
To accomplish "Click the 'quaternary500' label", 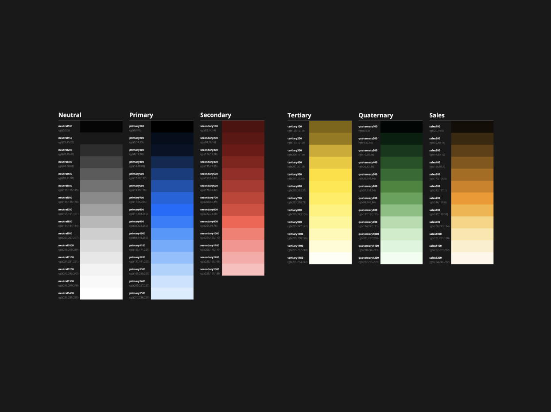I will pos(368,174).
